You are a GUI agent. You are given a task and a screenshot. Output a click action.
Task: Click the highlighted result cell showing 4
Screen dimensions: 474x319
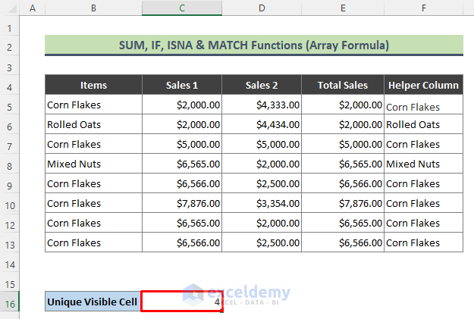181,302
